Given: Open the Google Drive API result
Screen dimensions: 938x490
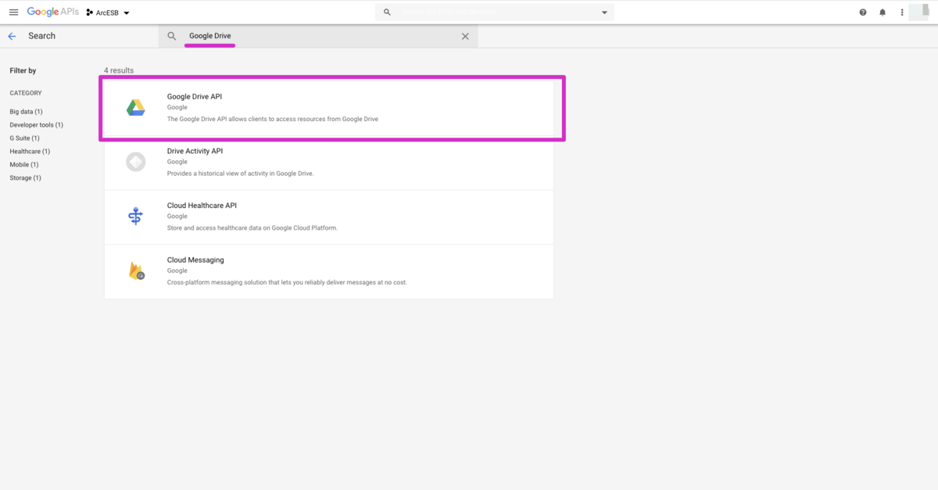Looking at the screenshot, I should [329, 108].
